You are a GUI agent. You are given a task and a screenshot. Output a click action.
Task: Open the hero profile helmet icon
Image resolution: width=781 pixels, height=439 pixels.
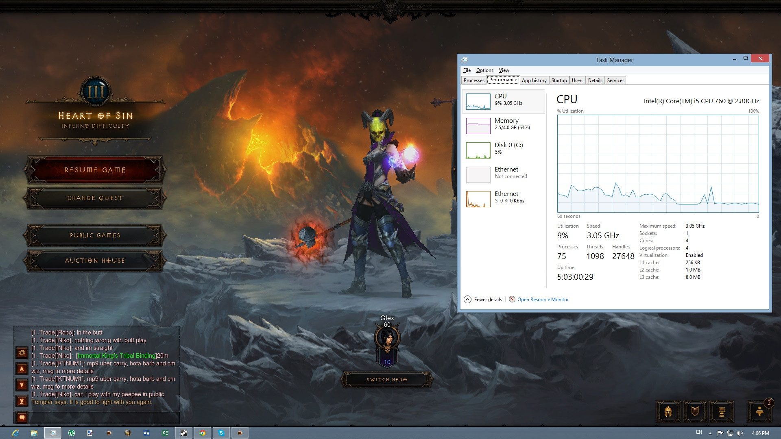(x=668, y=412)
